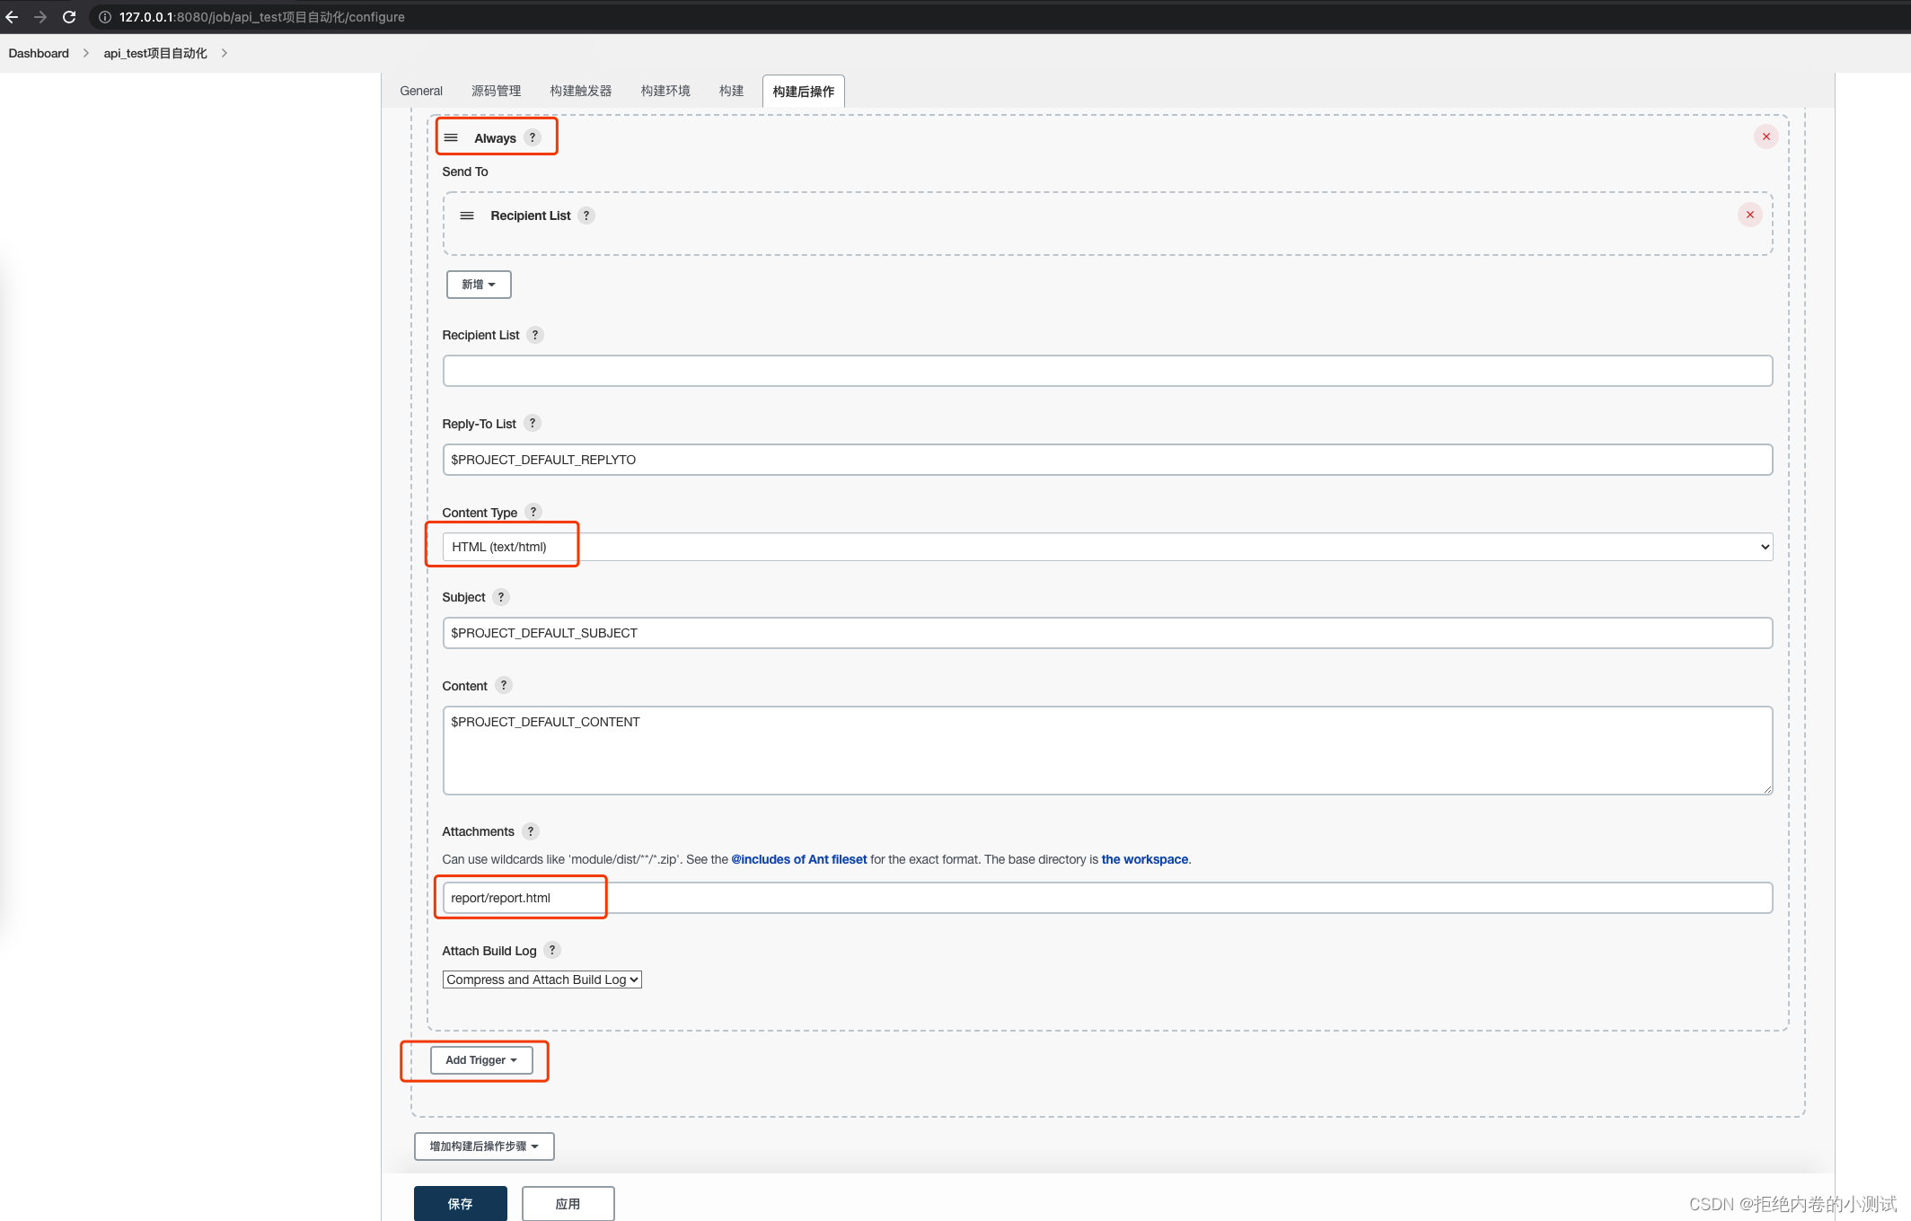Click the drag handle icon beside Always
Viewport: 1911px width, 1221px height.
[451, 137]
